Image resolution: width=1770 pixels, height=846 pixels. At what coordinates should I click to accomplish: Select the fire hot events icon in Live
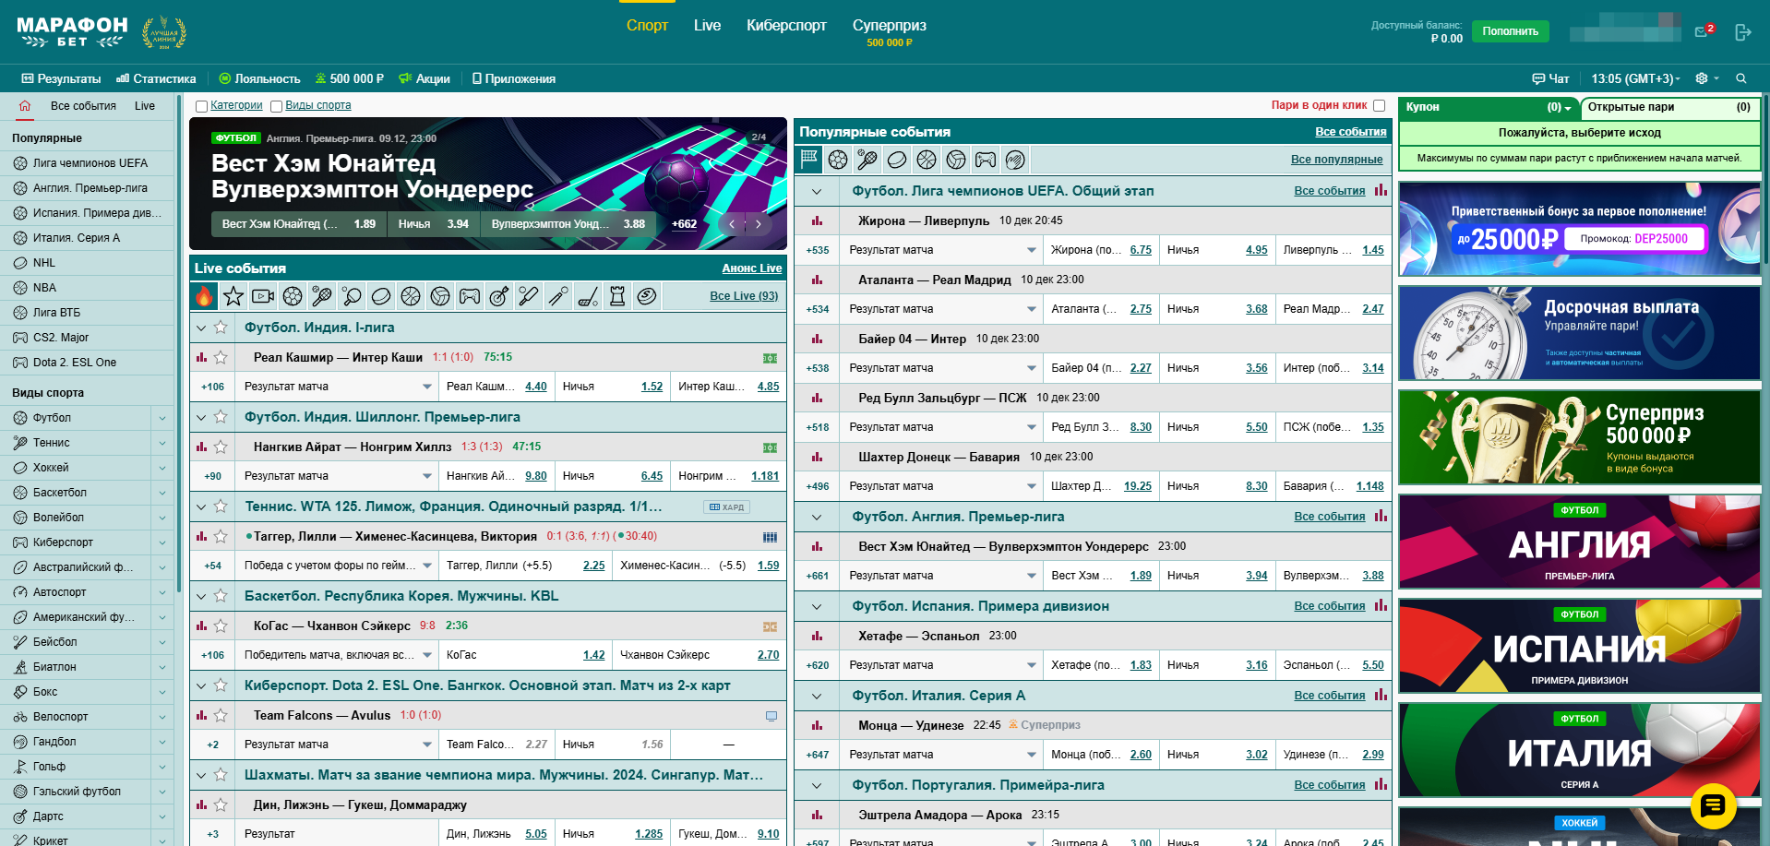click(x=204, y=296)
